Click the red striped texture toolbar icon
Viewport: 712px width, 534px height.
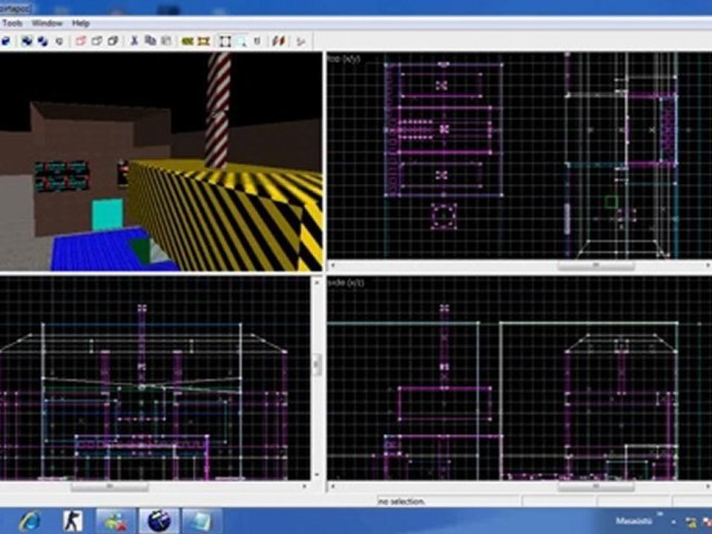click(x=278, y=42)
